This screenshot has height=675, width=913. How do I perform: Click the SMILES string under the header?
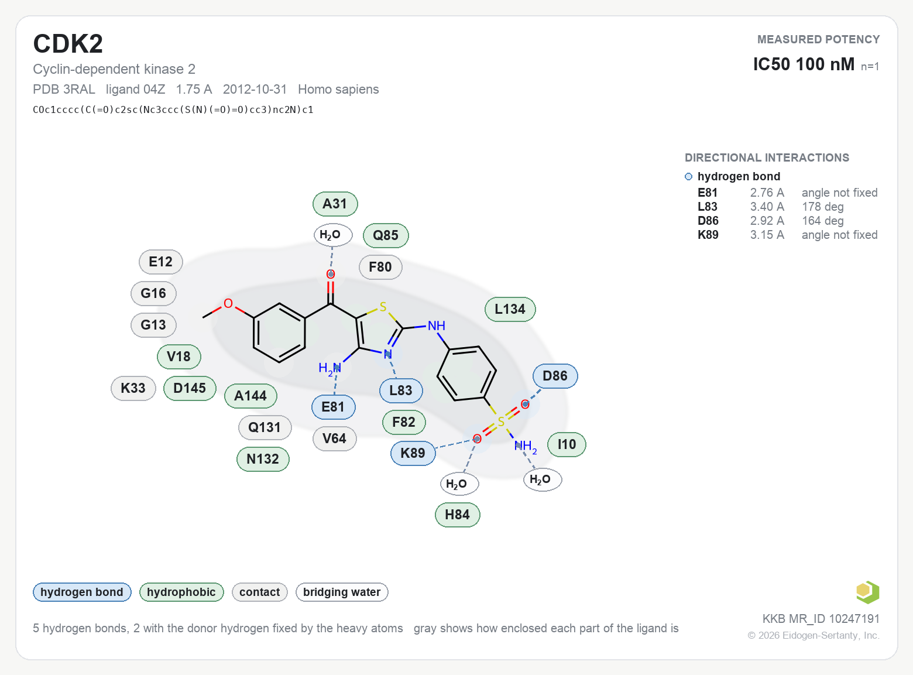(173, 109)
